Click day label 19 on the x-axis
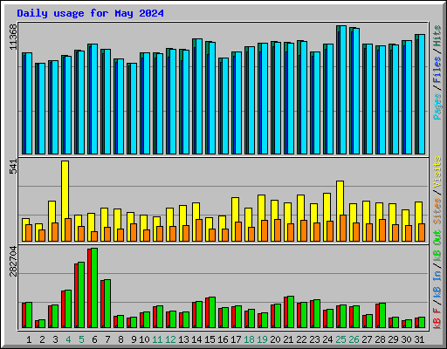447x349 pixels. tap(262, 339)
